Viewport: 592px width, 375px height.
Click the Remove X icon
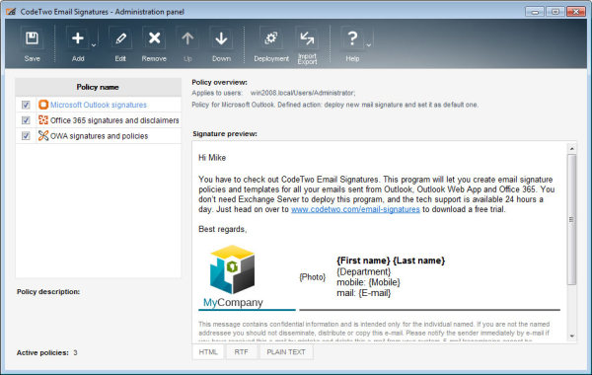[154, 38]
